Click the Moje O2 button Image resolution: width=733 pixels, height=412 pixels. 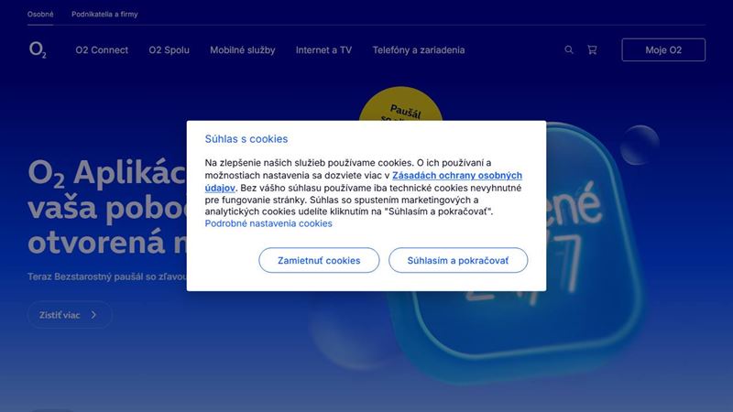point(663,49)
